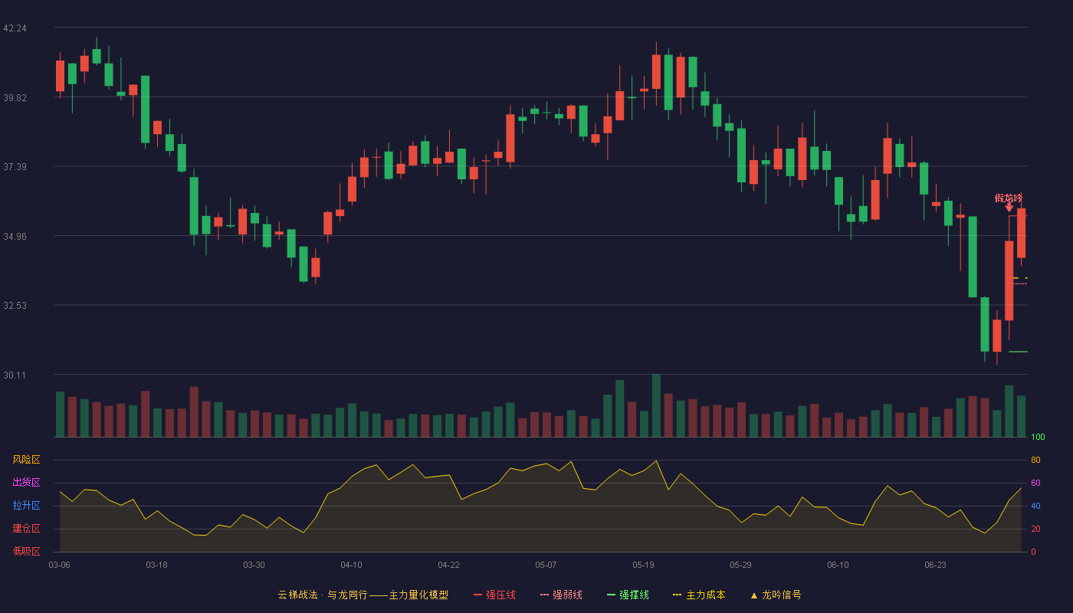Click the 04-22 date label
Image resolution: width=1073 pixels, height=613 pixels.
click(448, 565)
